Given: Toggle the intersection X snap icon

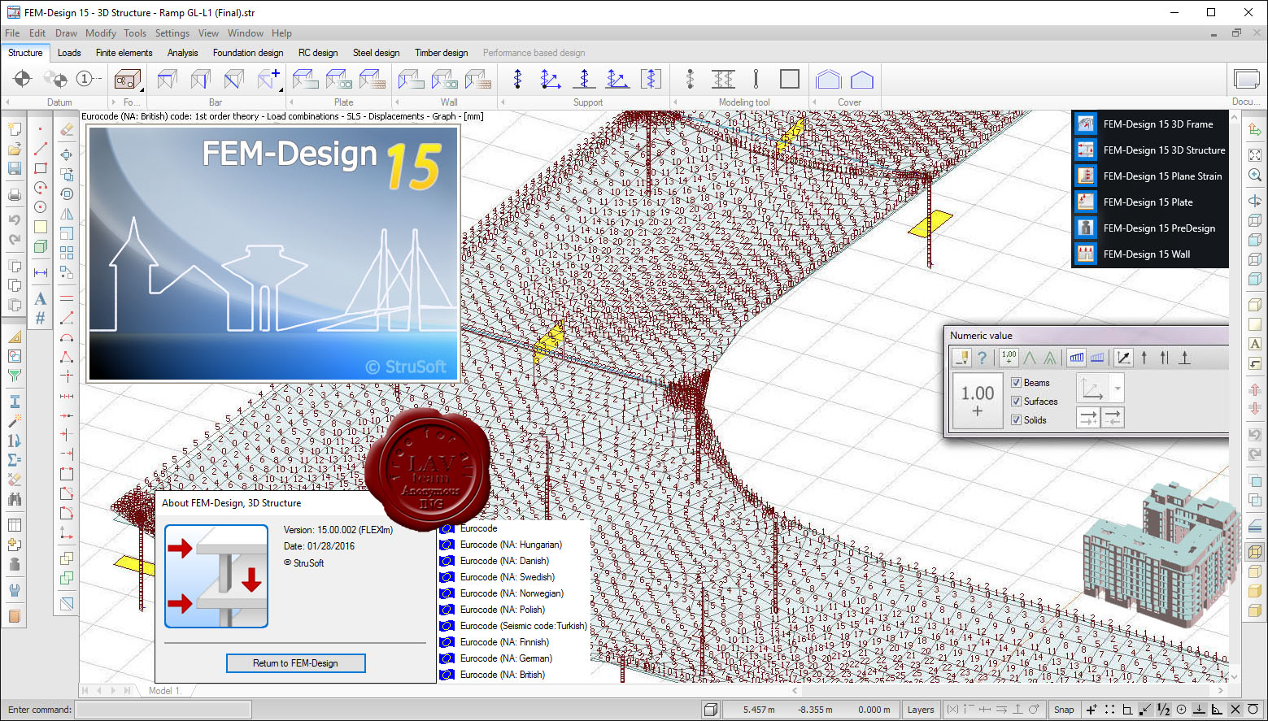Looking at the screenshot, I should click(1235, 710).
